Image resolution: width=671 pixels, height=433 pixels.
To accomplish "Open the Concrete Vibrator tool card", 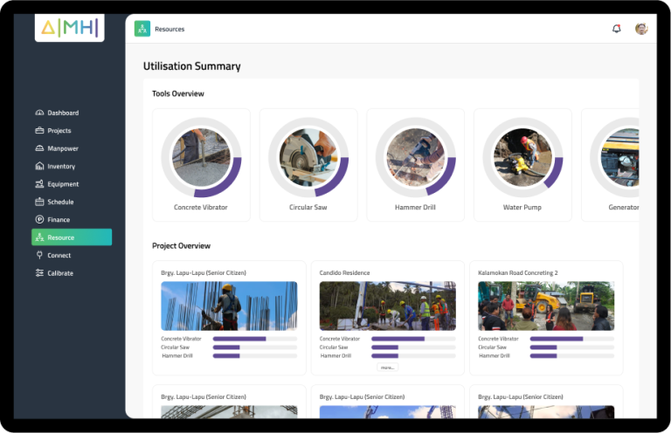I will coord(201,164).
